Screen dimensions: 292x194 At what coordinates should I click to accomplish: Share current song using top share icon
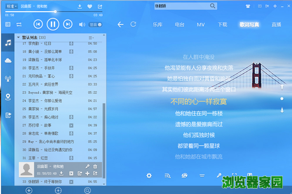(100, 6)
